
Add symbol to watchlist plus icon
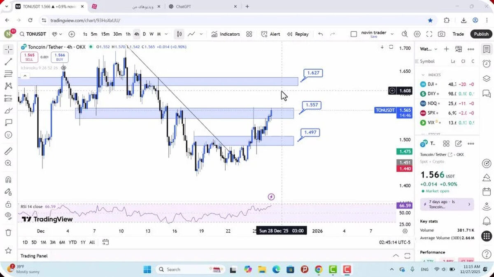tap(446, 49)
